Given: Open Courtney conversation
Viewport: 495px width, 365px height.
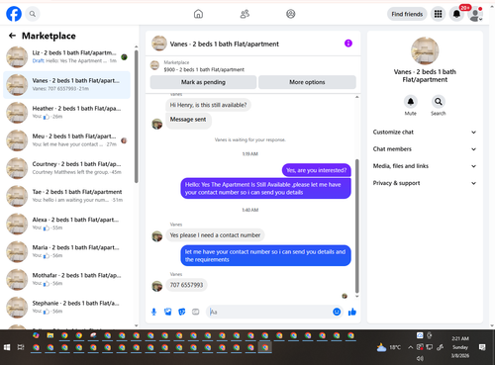Looking at the screenshot, I should click(x=67, y=168).
